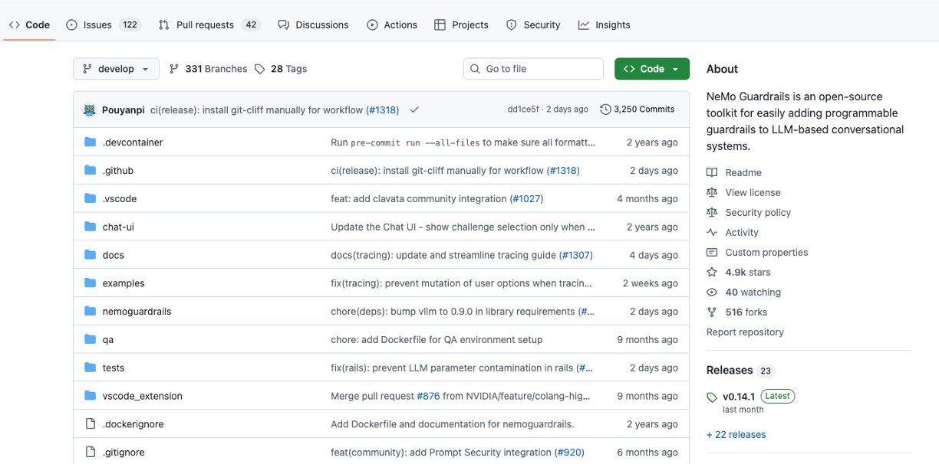The width and height of the screenshot is (939, 464).
Task: Switch to the Actions tab
Action: click(x=392, y=25)
